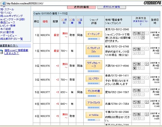Open the 店頭 column sort arrow
The width and height of the screenshot is (162, 127).
[78, 20]
